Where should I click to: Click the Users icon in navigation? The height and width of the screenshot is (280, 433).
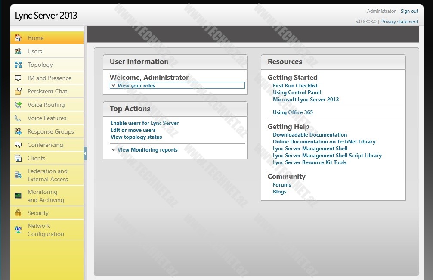coord(18,51)
